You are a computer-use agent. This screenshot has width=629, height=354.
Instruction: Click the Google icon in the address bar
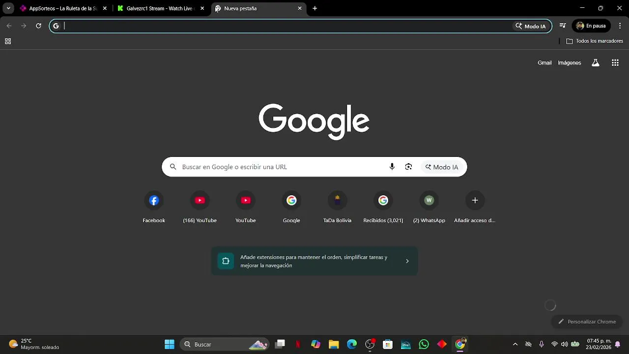pyautogui.click(x=56, y=26)
